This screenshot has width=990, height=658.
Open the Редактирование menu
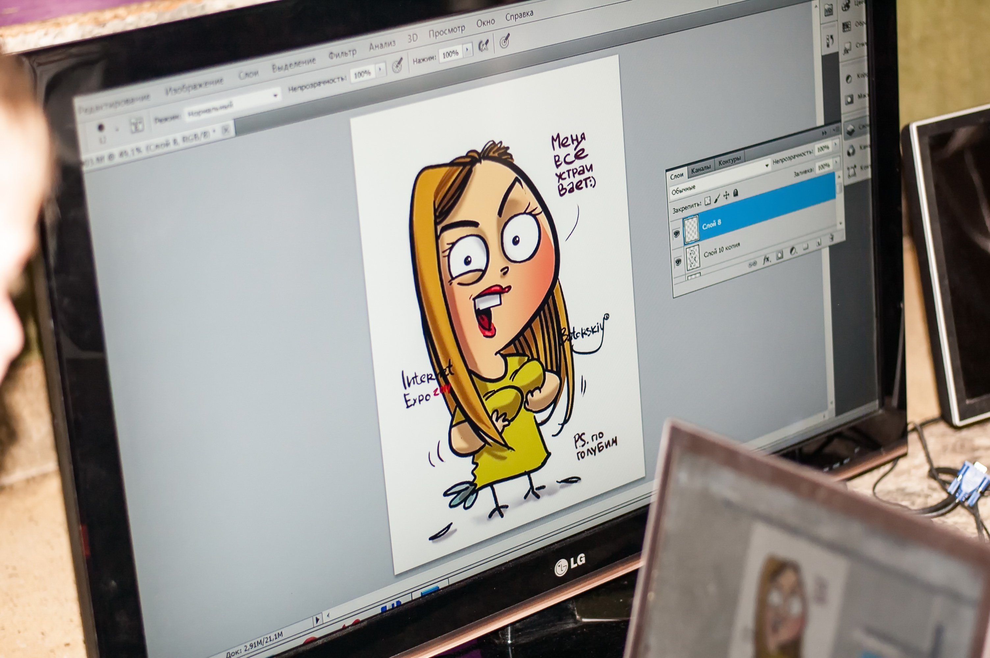pyautogui.click(x=114, y=104)
